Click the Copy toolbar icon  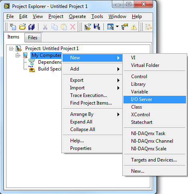tap(55, 27)
